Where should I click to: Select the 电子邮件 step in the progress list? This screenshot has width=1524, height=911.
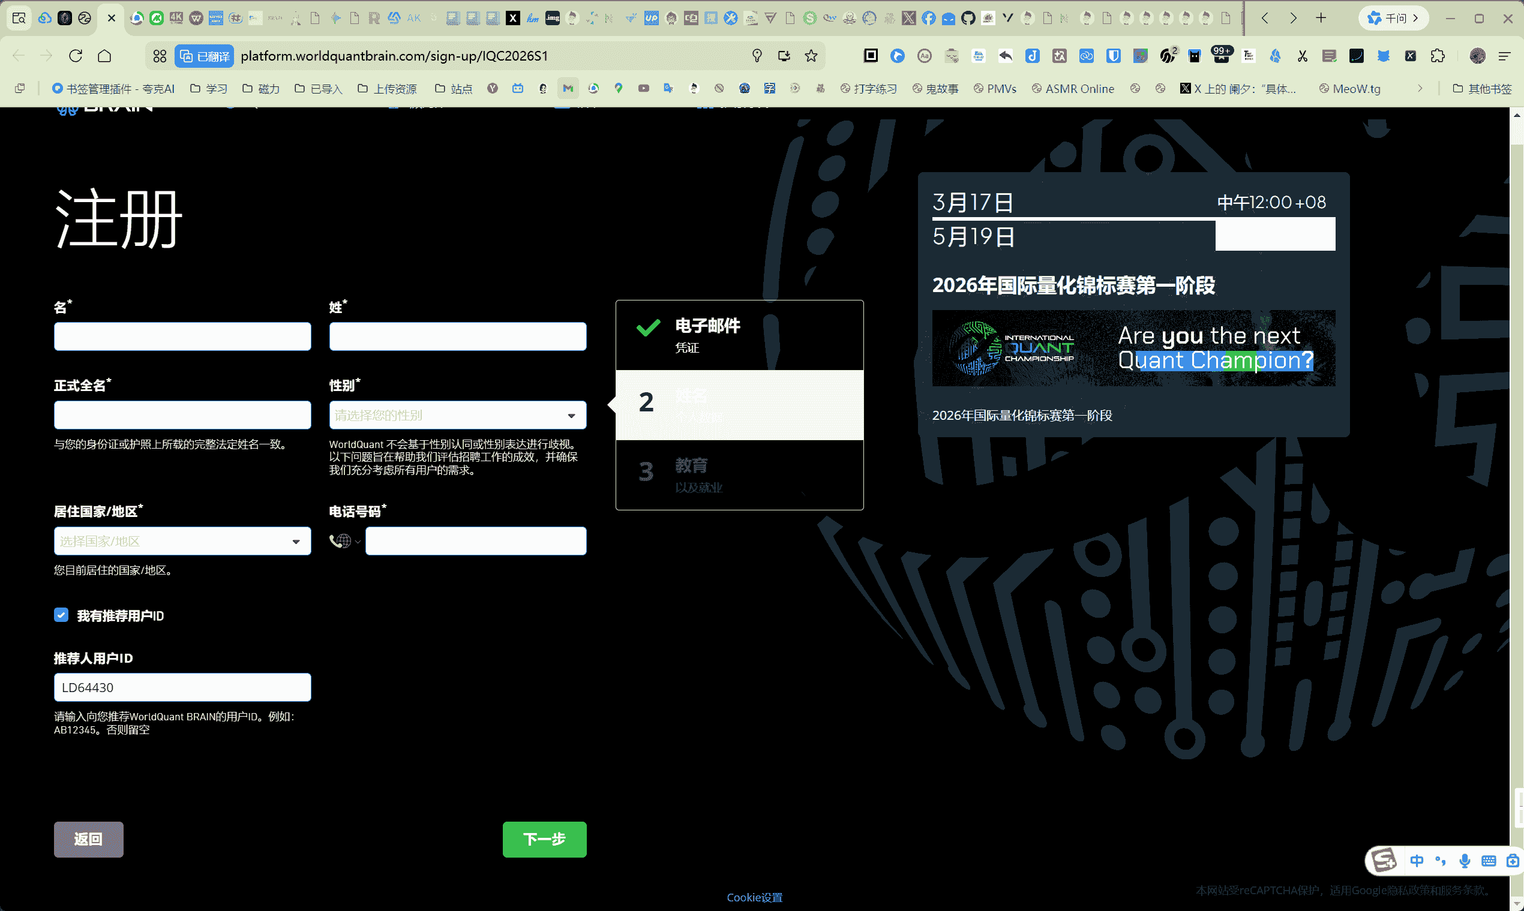pyautogui.click(x=739, y=335)
